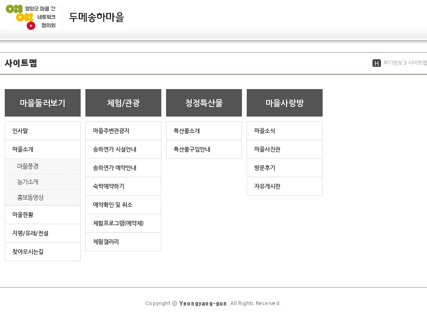The image size is (427, 335).
Task: Open 송하연가 예약안내 link
Action: pos(123,168)
